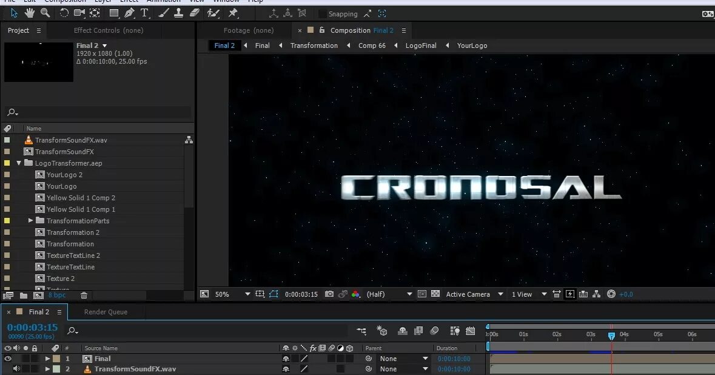The width and height of the screenshot is (715, 375).
Task: Toggle visibility eye of Final layer
Action: [8, 359]
